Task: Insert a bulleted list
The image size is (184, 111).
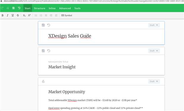Action: (36, 15)
